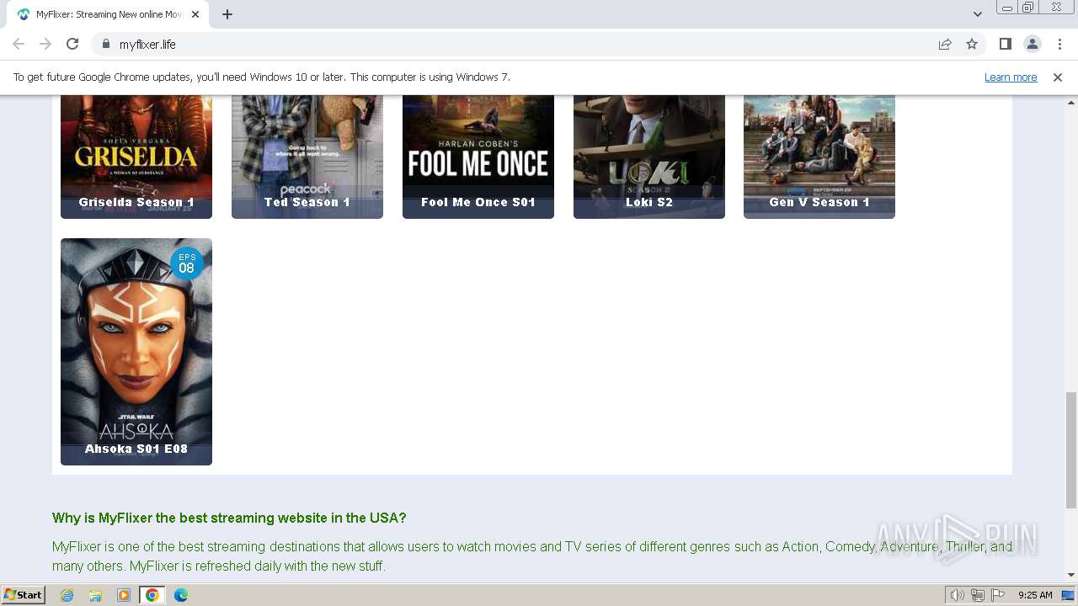The height and width of the screenshot is (606, 1078).
Task: Open Action Center flag icon
Action: click(998, 595)
